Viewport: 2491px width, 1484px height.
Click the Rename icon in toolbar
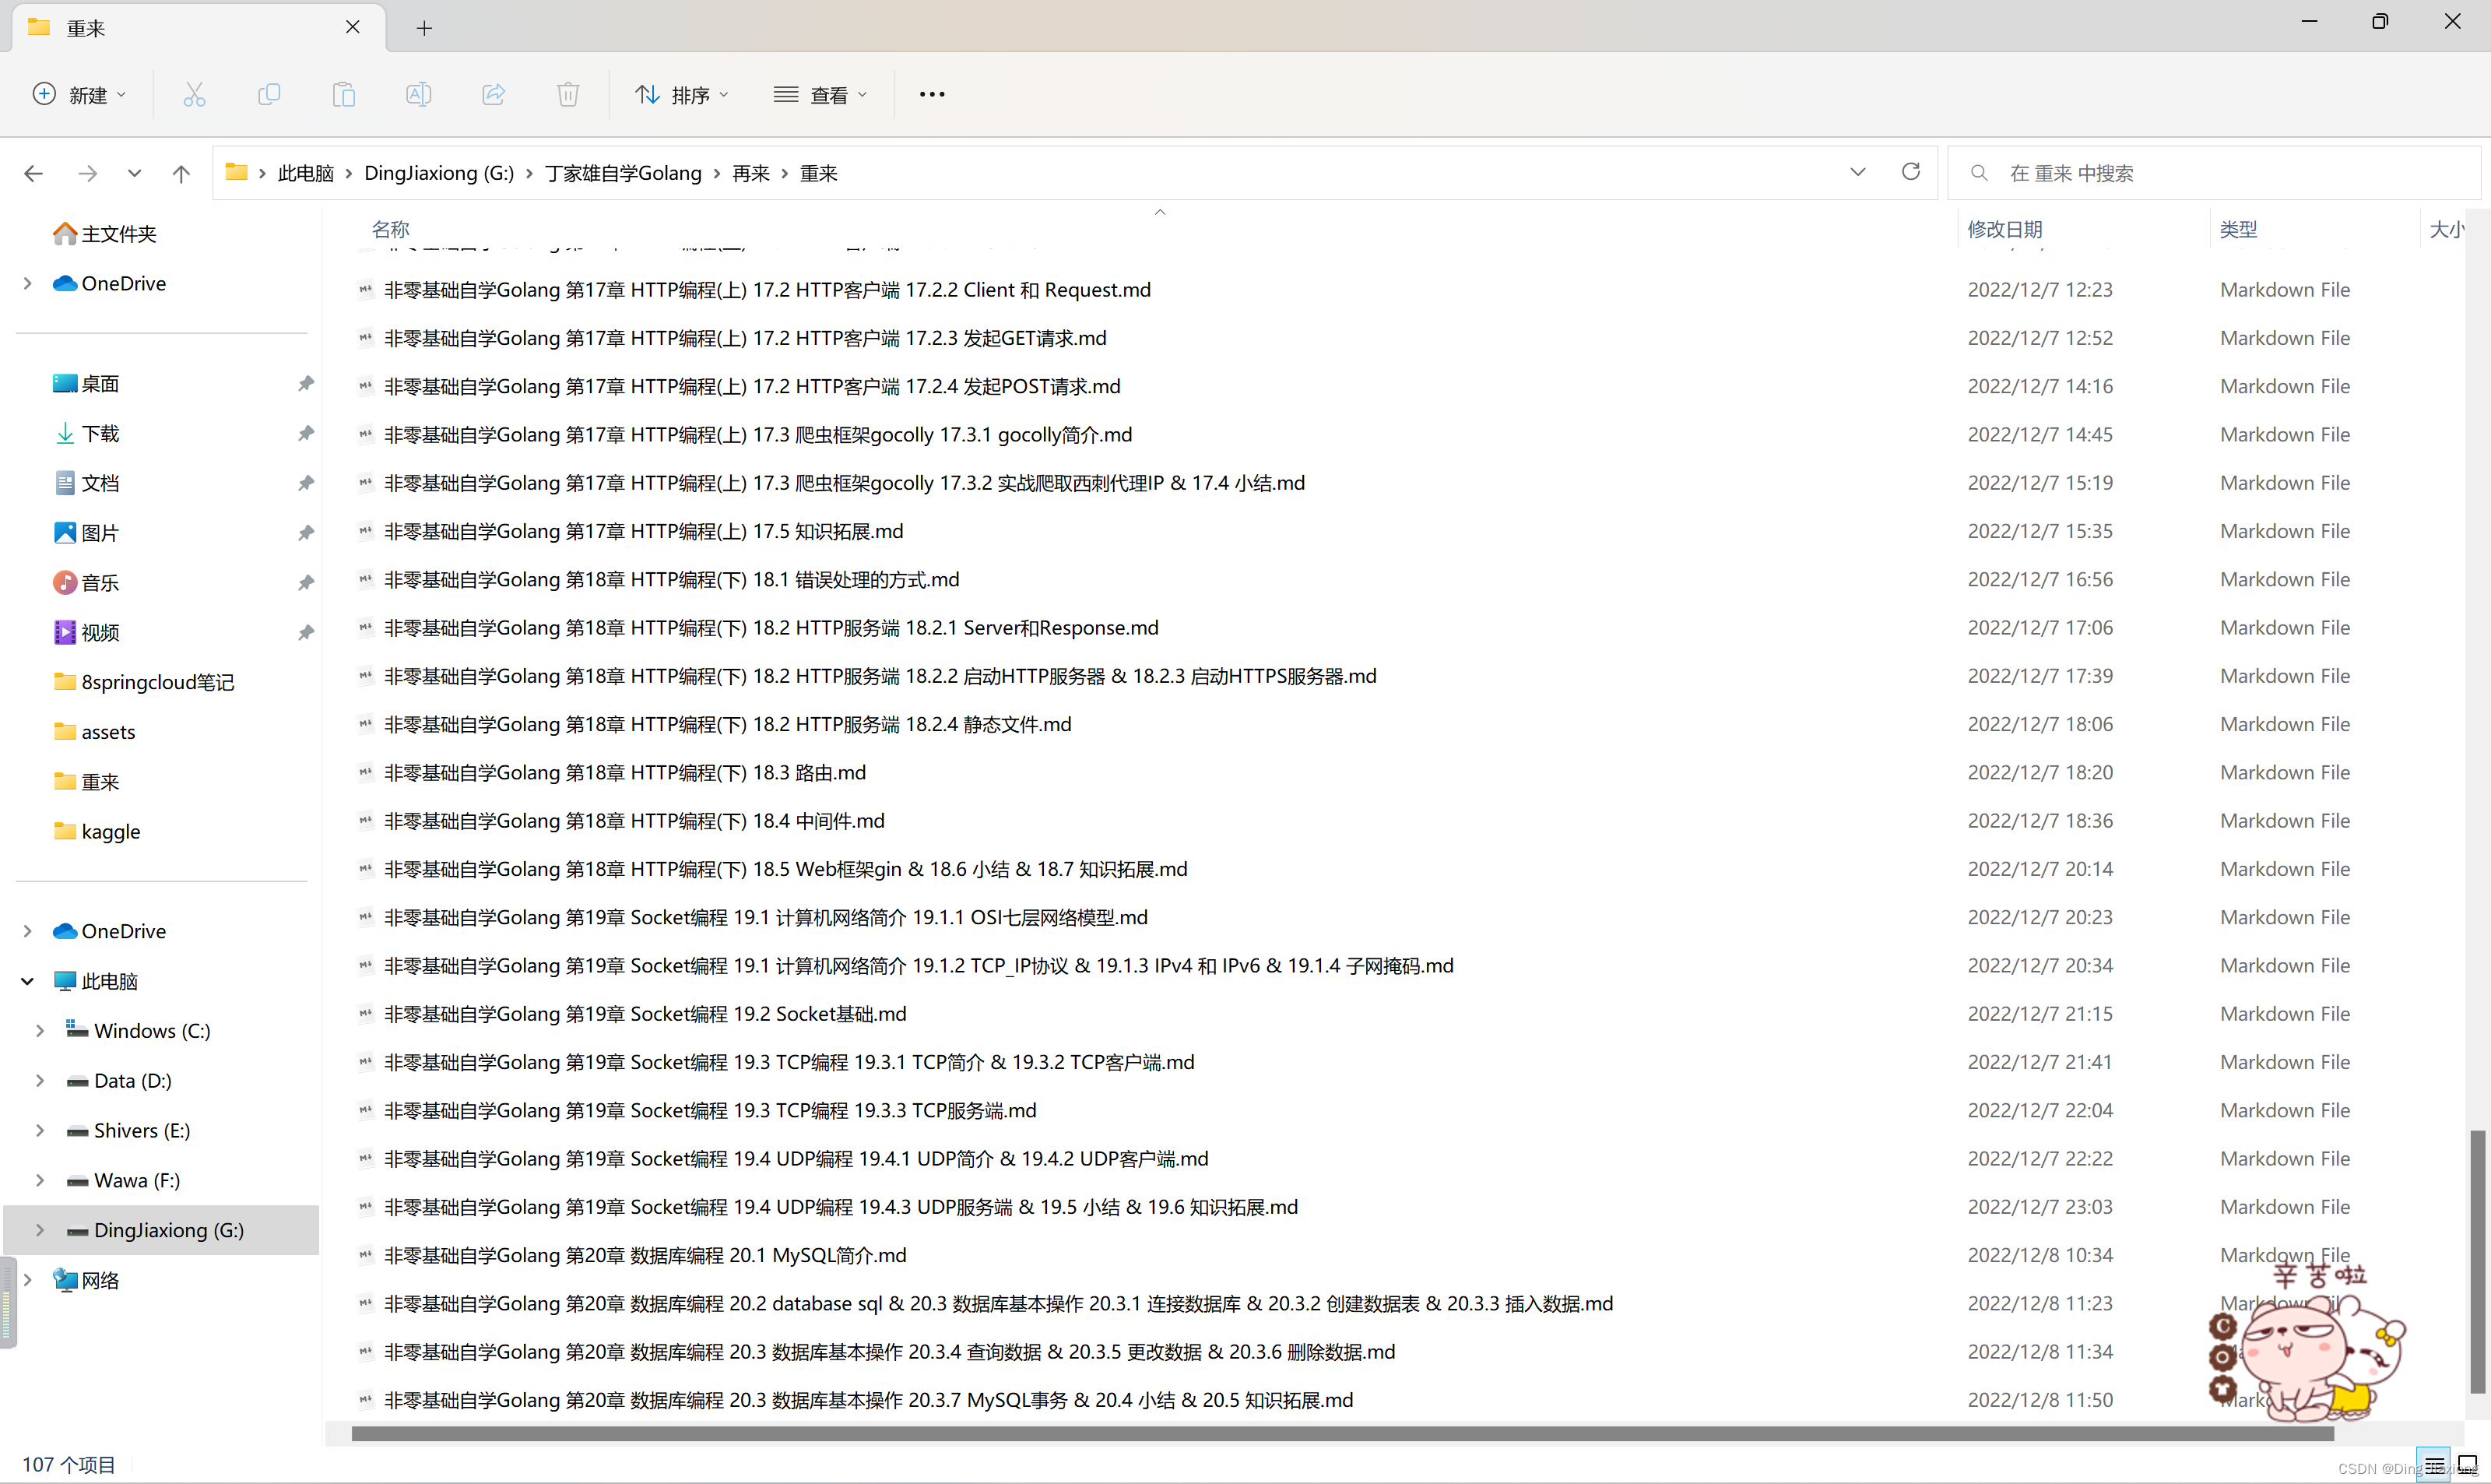point(419,94)
